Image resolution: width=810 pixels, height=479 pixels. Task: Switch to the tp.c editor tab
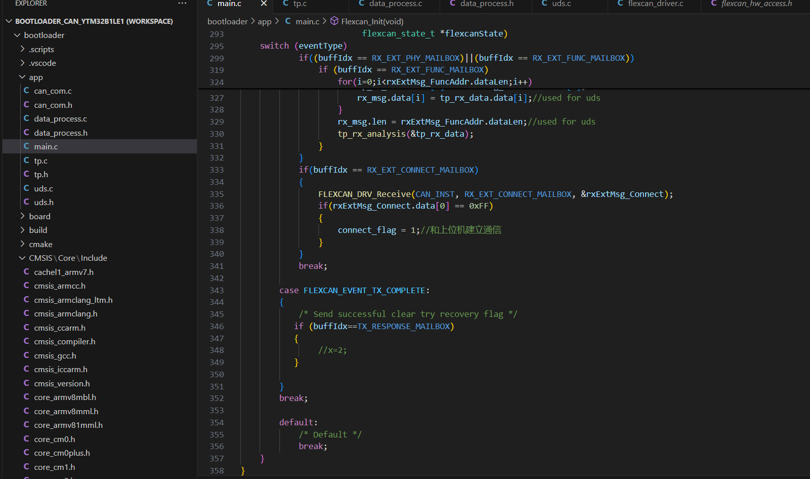point(300,4)
